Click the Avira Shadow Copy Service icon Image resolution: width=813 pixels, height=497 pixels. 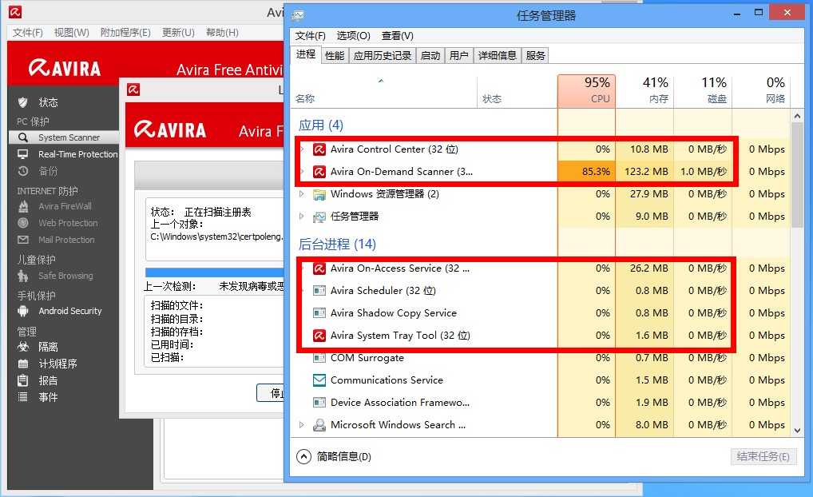tap(319, 313)
